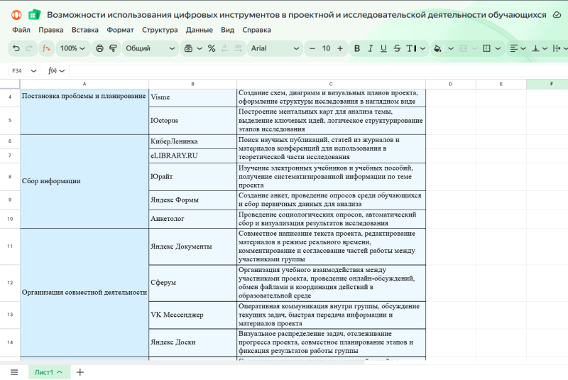Click the document title text
This screenshot has width=568, height=380.
pos(296,15)
